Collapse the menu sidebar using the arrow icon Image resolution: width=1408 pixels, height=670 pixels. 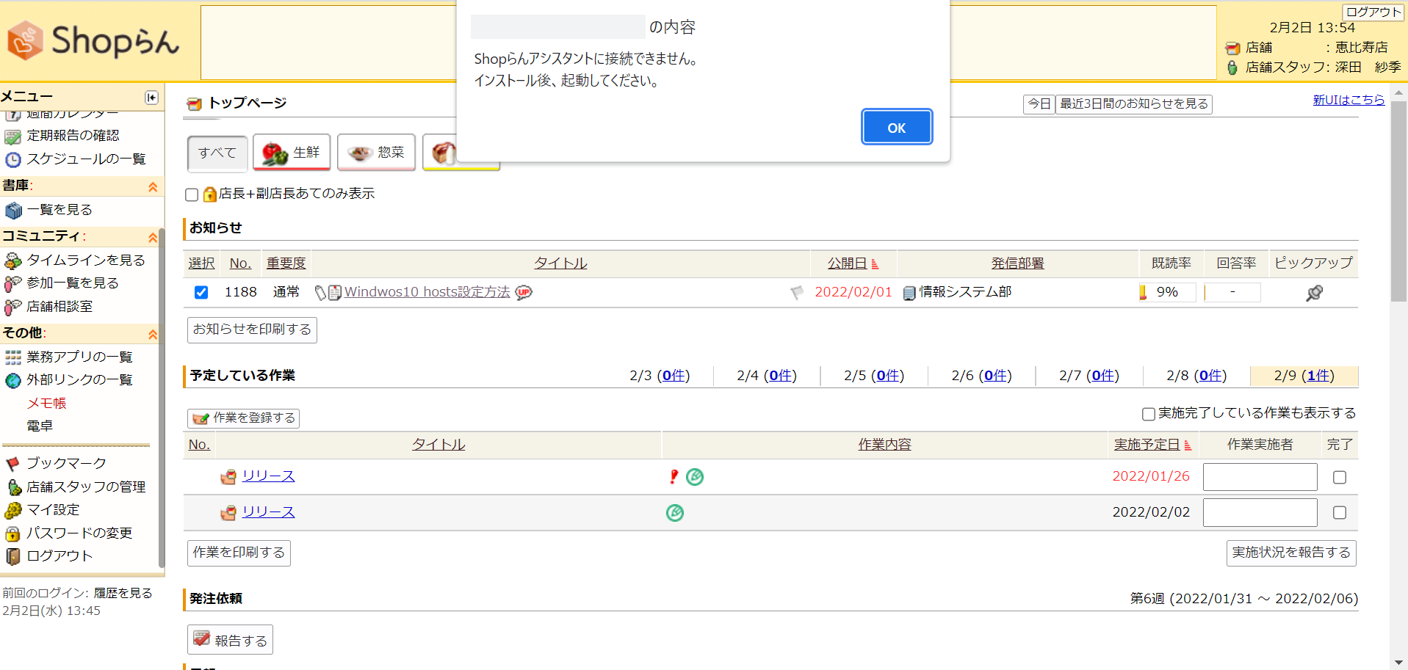click(x=151, y=98)
